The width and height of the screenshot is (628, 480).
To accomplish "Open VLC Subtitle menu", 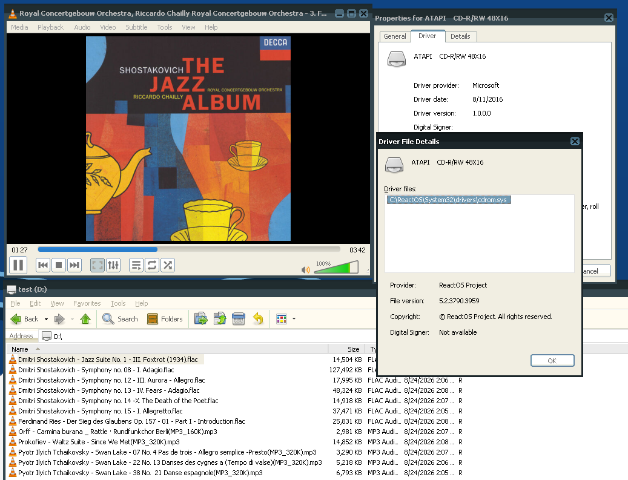I will tap(136, 27).
